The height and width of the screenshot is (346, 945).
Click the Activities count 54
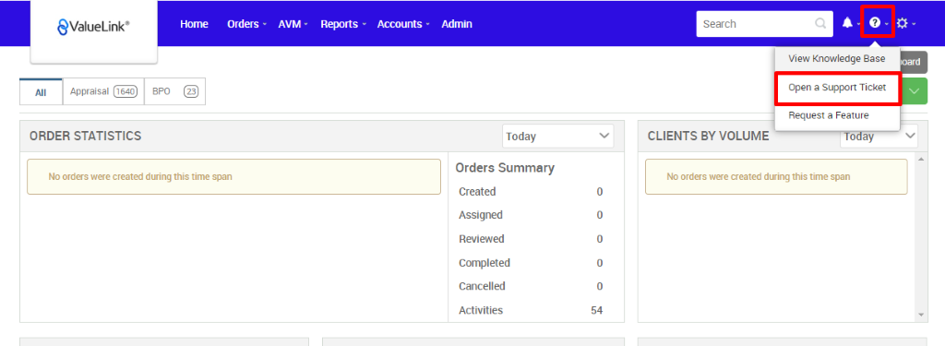tap(597, 310)
